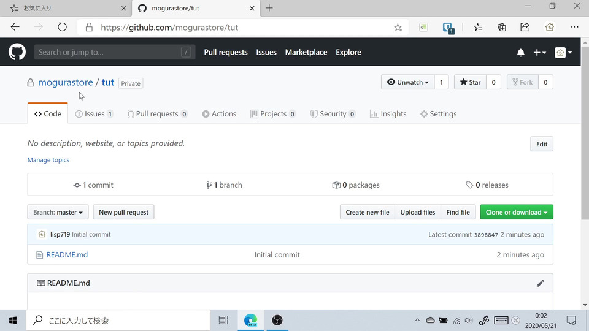Viewport: 589px width, 331px height.
Task: Open the browser favorites list icon
Action: click(478, 27)
